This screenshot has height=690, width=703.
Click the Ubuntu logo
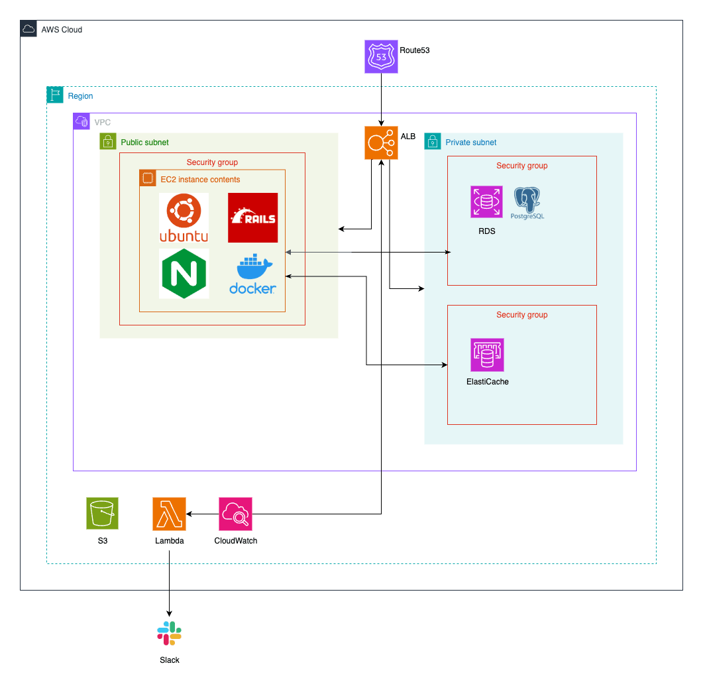coord(184,217)
